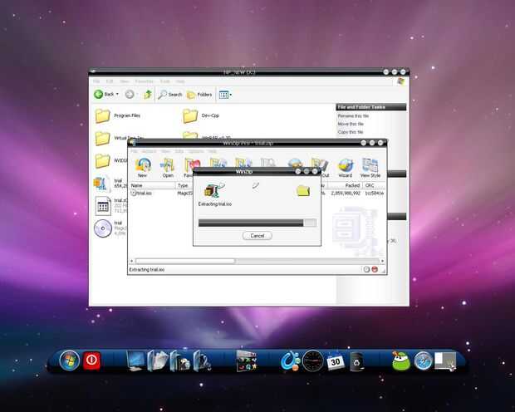Click the red power icon in the dock
515x412 pixels.
91,360
